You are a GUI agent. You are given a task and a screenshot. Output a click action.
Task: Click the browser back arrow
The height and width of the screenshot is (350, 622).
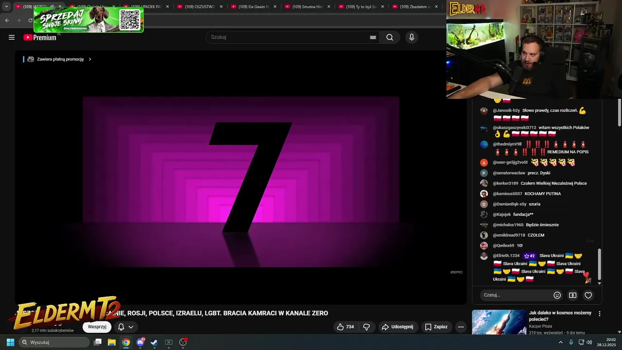tap(7, 20)
